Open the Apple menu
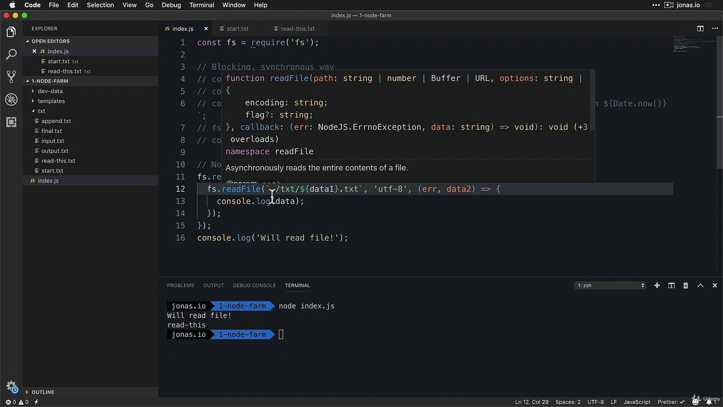This screenshot has height=407, width=723. coord(12,5)
